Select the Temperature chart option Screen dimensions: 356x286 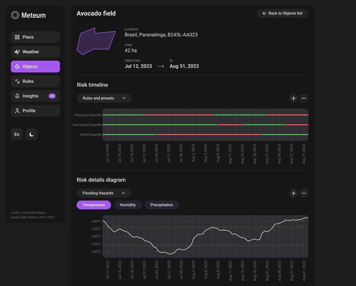pos(94,205)
